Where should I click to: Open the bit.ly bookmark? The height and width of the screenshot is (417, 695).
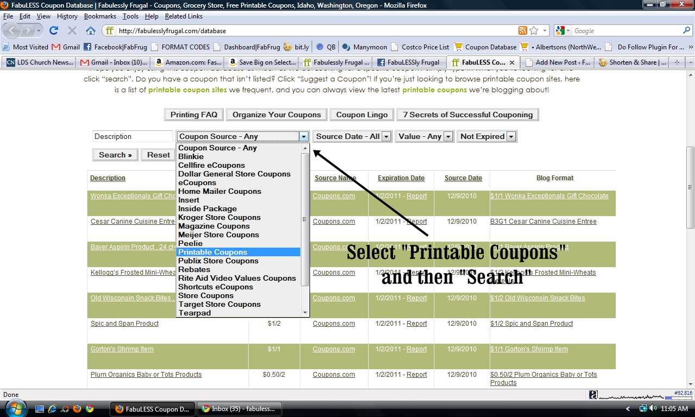[x=296, y=47]
